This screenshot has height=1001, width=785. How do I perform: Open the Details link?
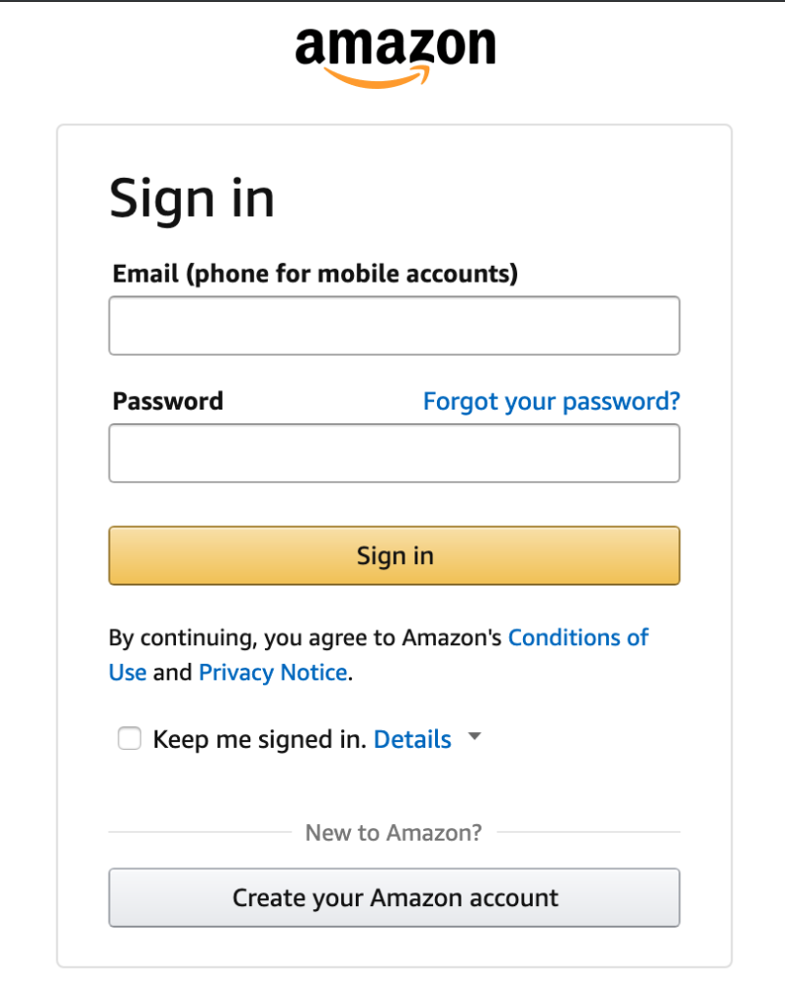click(413, 739)
